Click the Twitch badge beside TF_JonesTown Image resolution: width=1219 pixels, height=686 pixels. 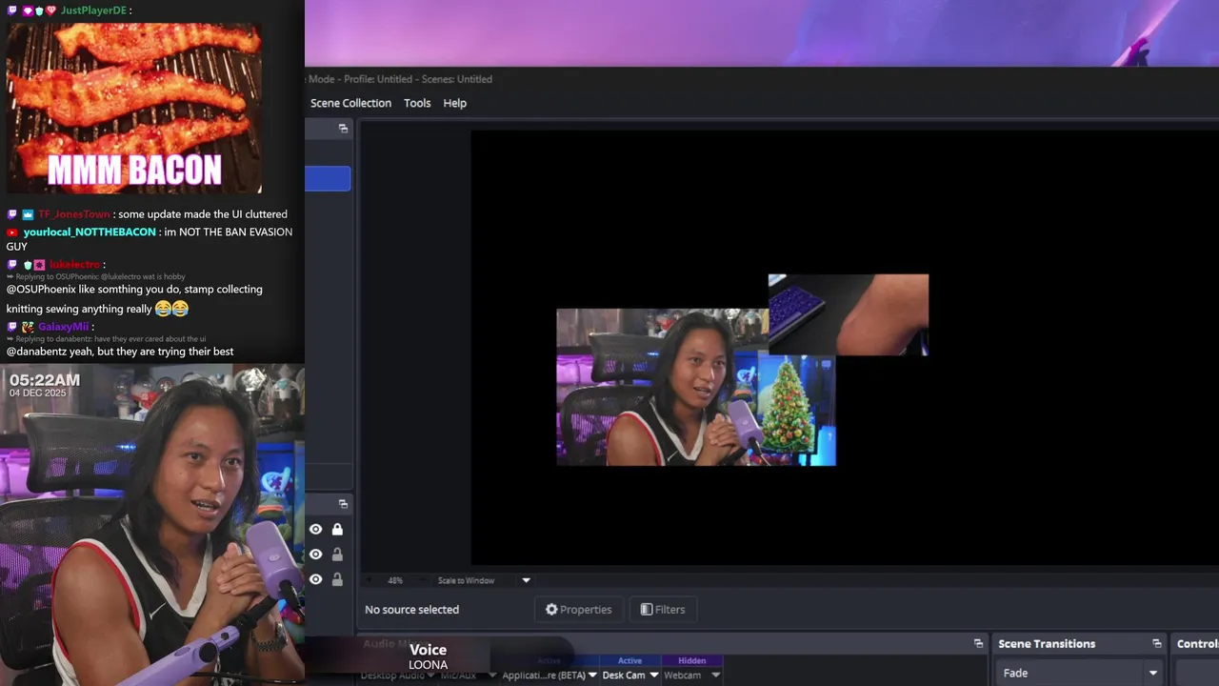(x=12, y=214)
